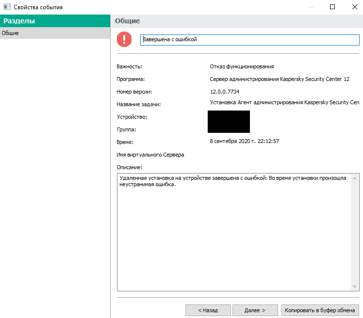Viewport: 363px width, 318px height.
Task: Click the description scrollbar up arrow
Action: coord(354,178)
